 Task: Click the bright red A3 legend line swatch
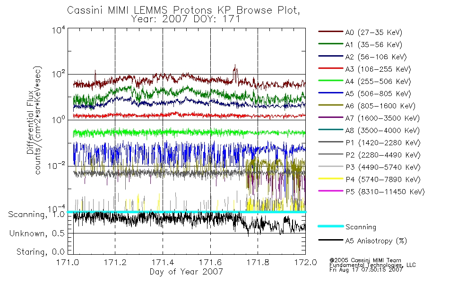click(331, 68)
